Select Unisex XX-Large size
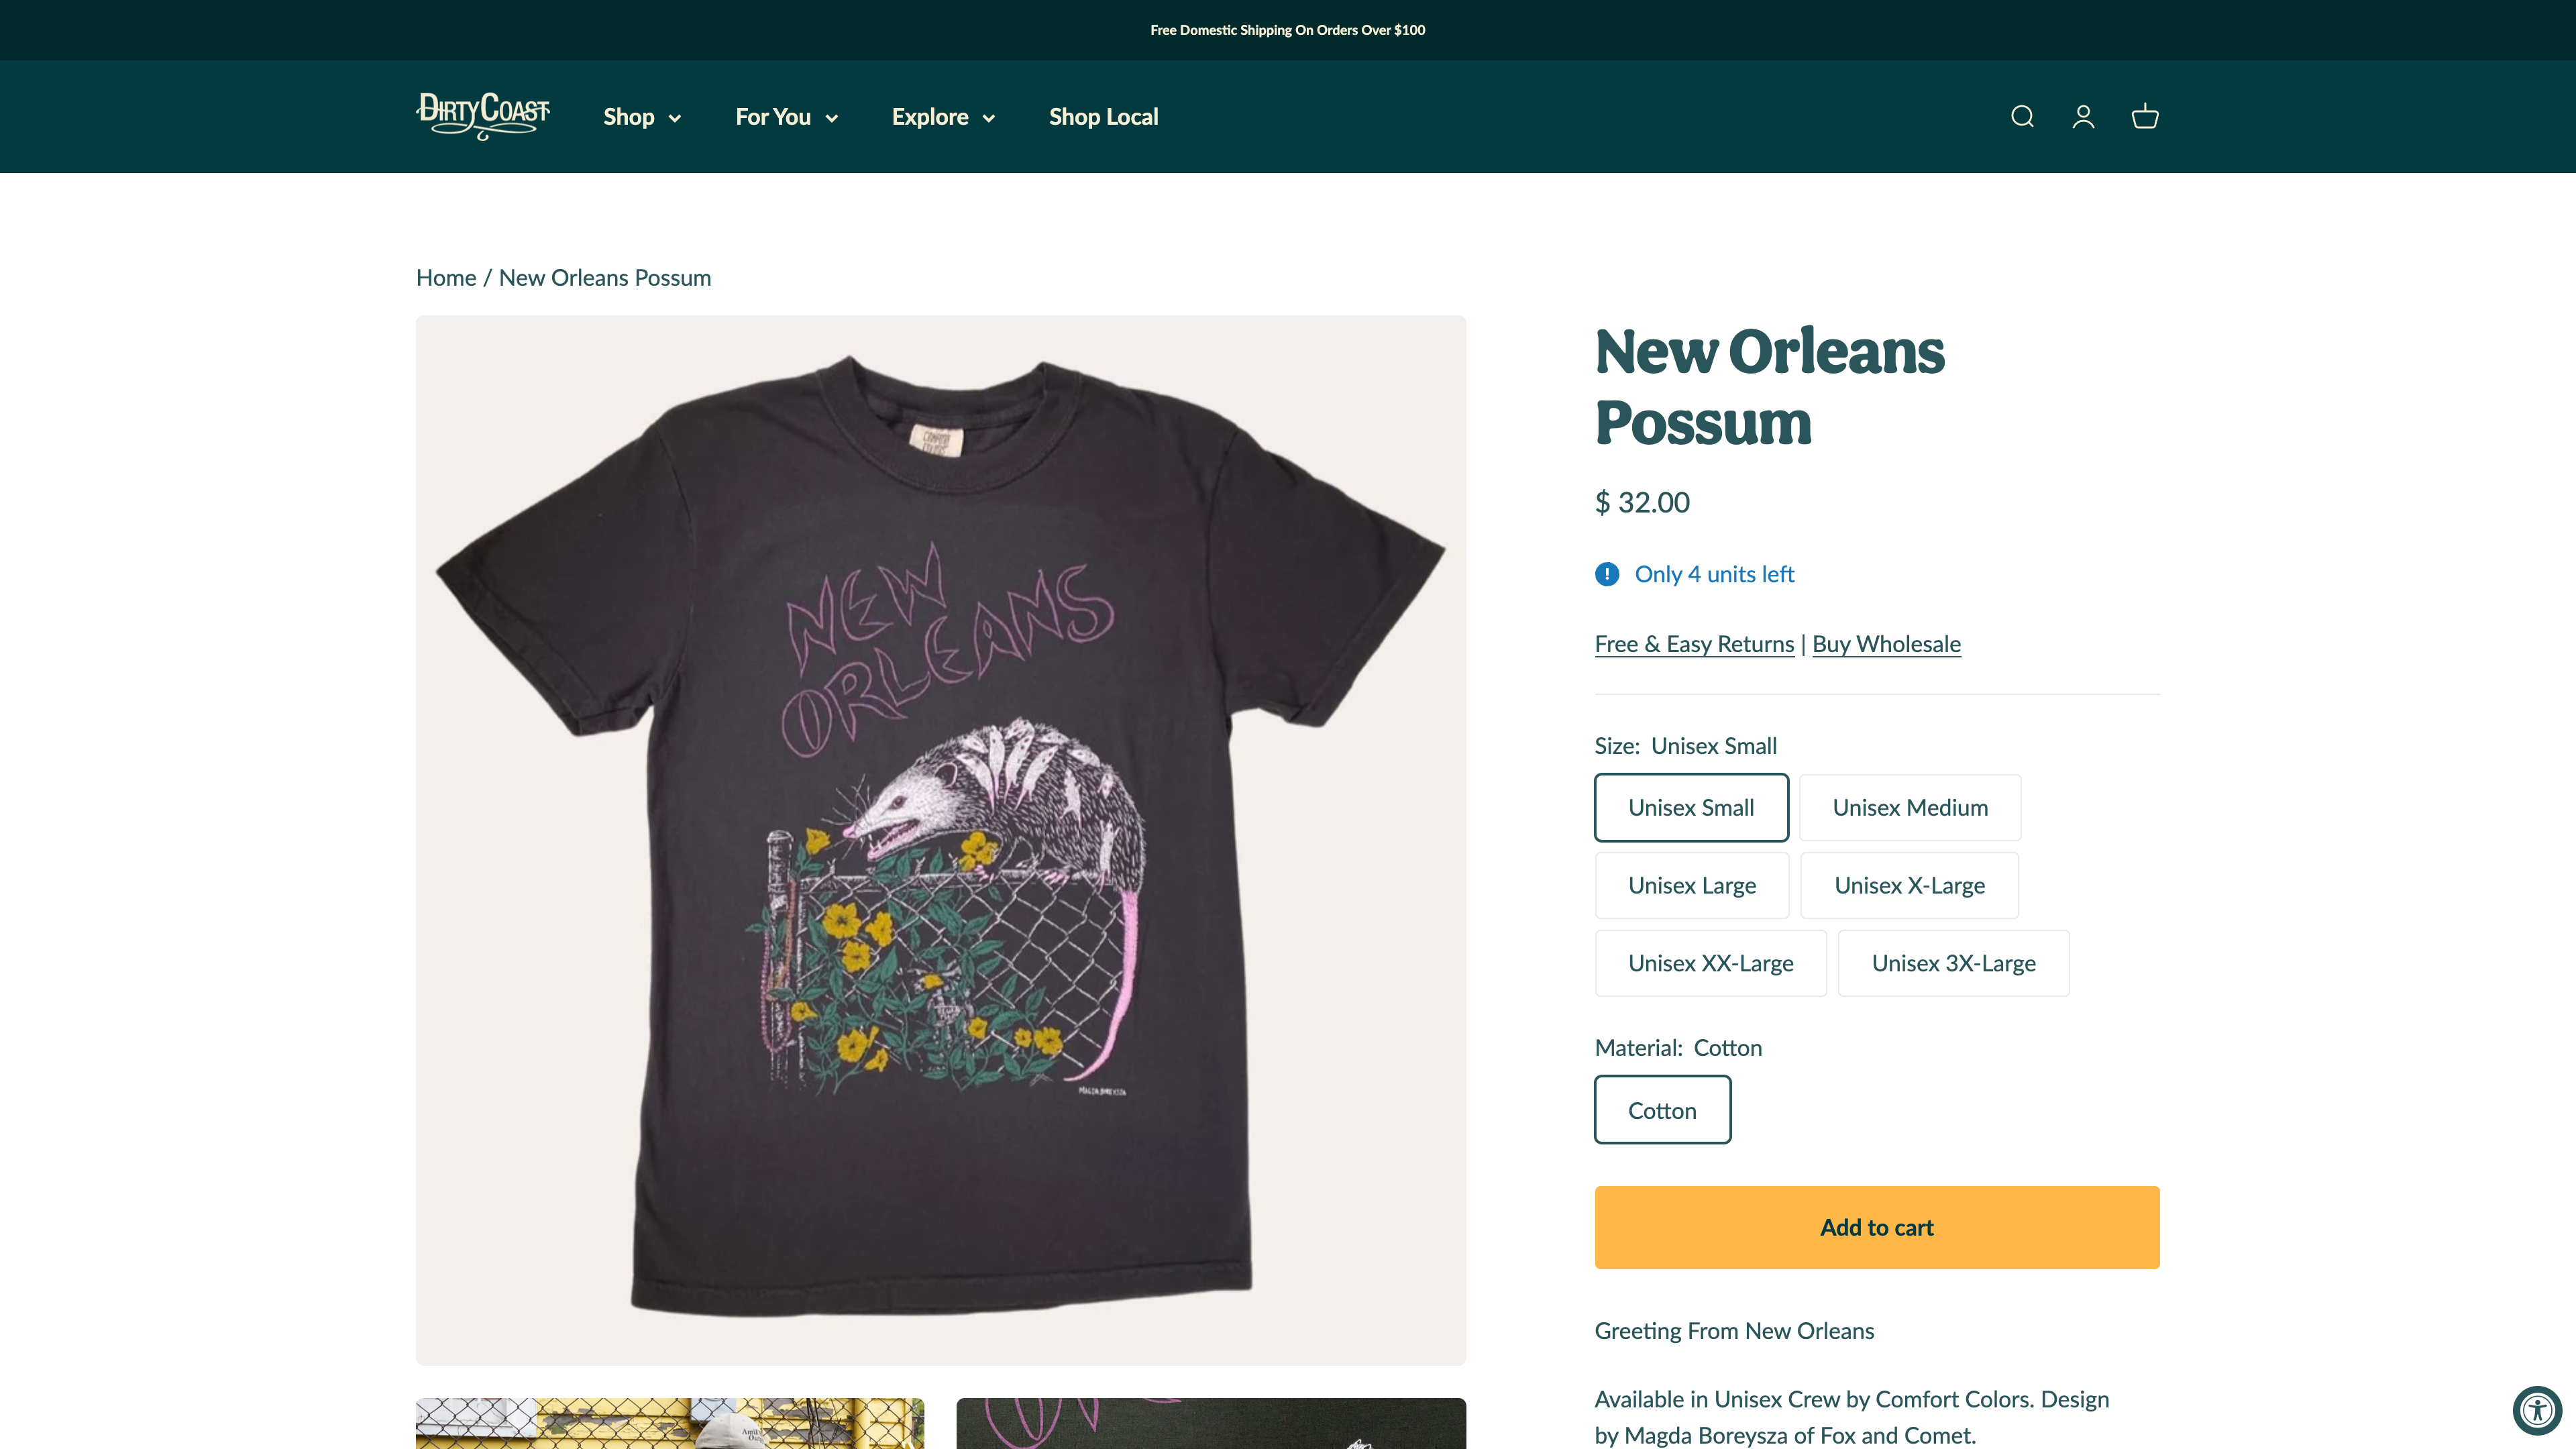2576x1449 pixels. [1710, 963]
